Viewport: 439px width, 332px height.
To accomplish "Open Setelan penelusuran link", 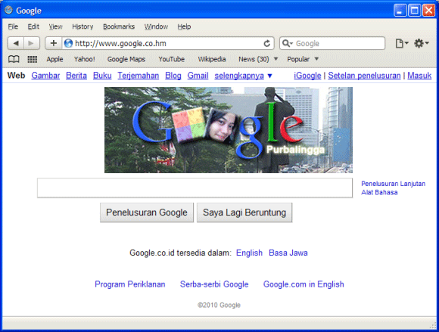I will (364, 76).
